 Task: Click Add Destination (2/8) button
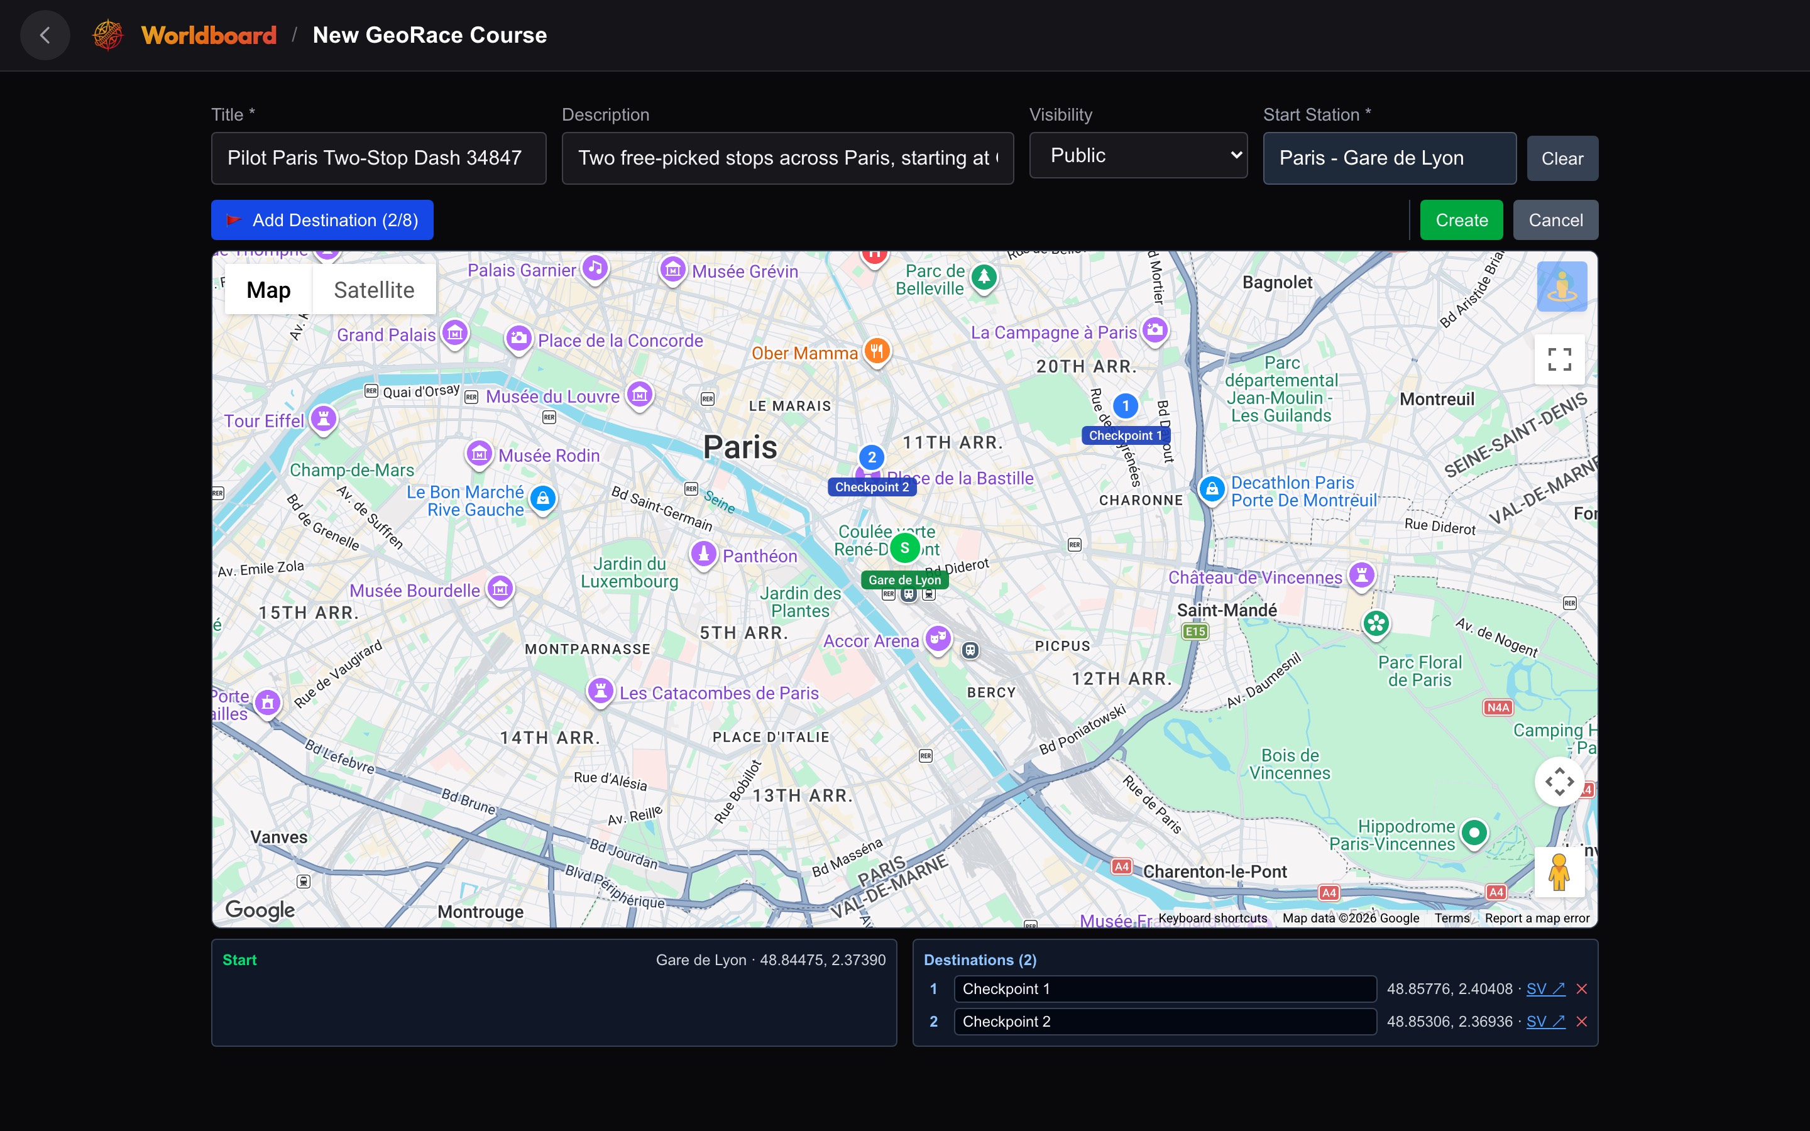(x=322, y=220)
